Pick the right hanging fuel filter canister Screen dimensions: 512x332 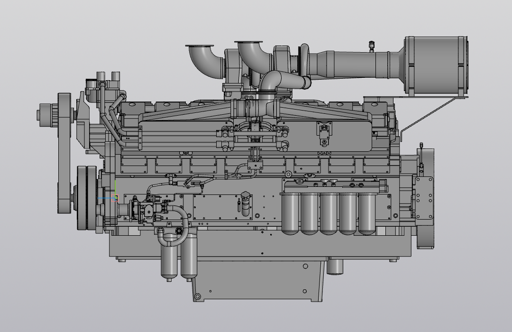189,257
